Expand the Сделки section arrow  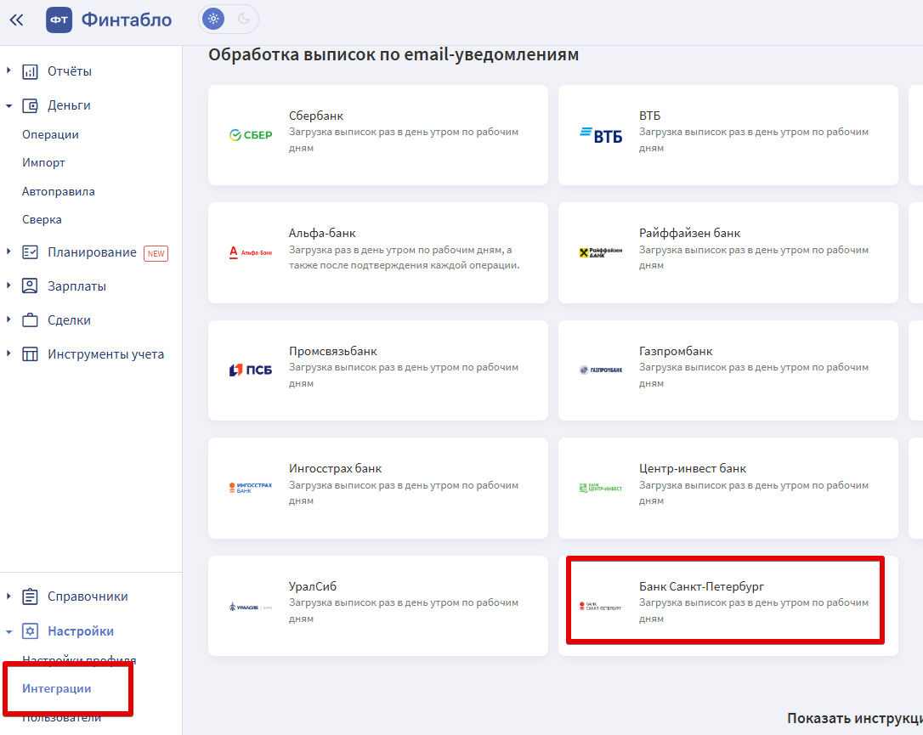click(8, 319)
